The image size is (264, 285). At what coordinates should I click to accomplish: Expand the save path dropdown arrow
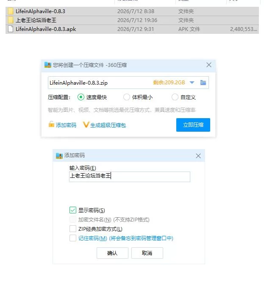(192, 83)
